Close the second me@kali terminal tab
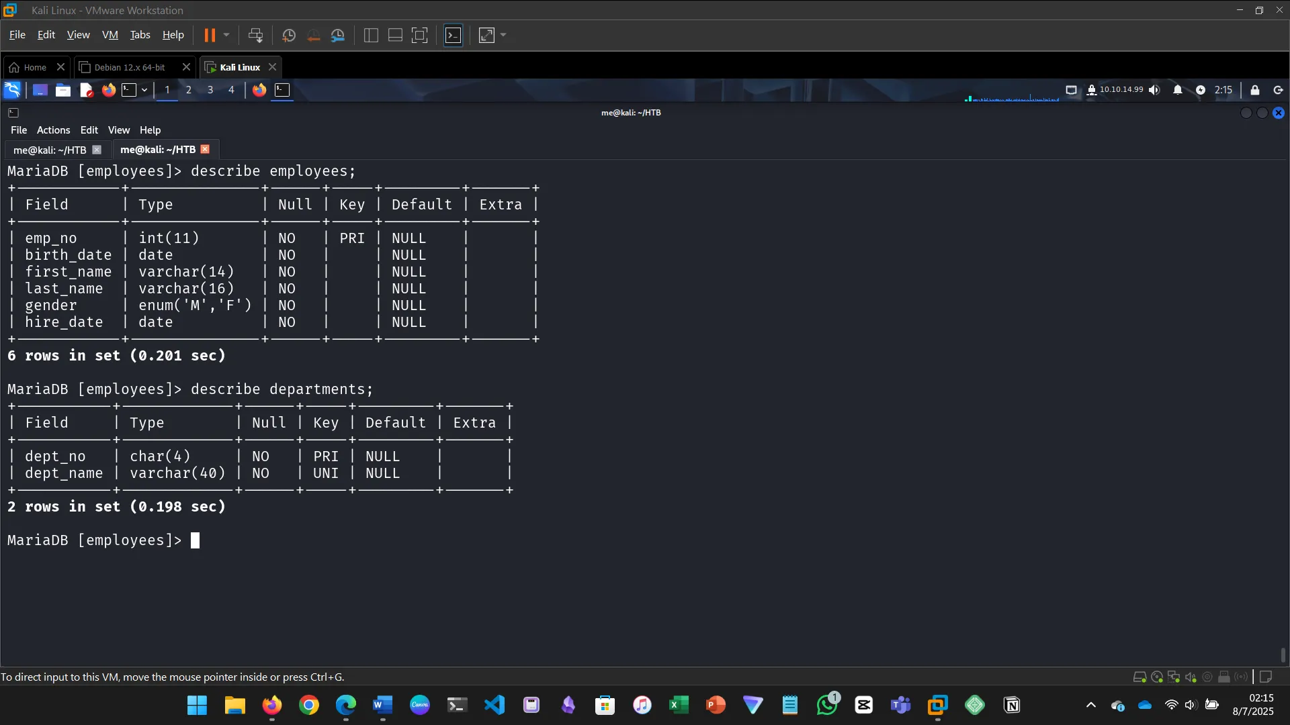Screen dimensions: 1290x725 click(x=205, y=150)
